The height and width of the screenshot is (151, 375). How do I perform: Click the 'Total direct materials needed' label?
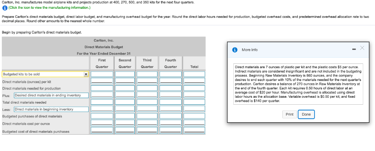[x=24, y=102]
